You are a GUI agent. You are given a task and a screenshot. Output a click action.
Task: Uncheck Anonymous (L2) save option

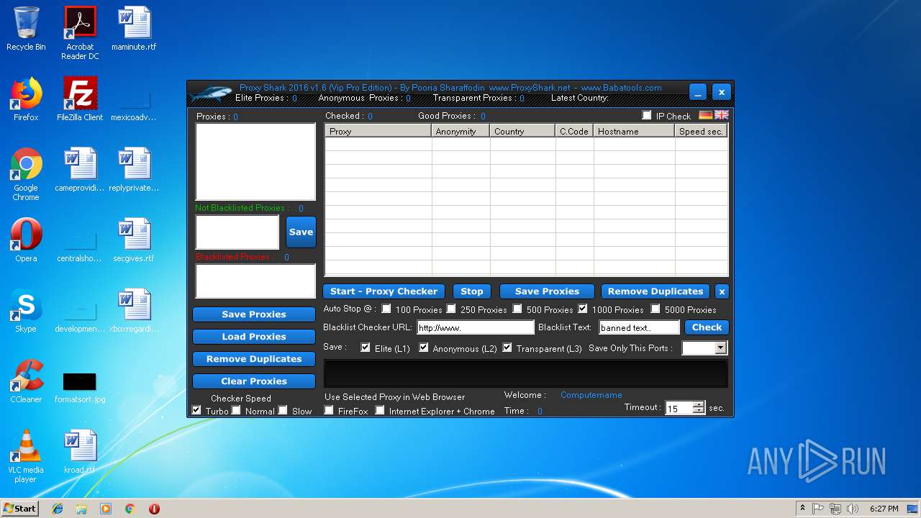pos(424,347)
